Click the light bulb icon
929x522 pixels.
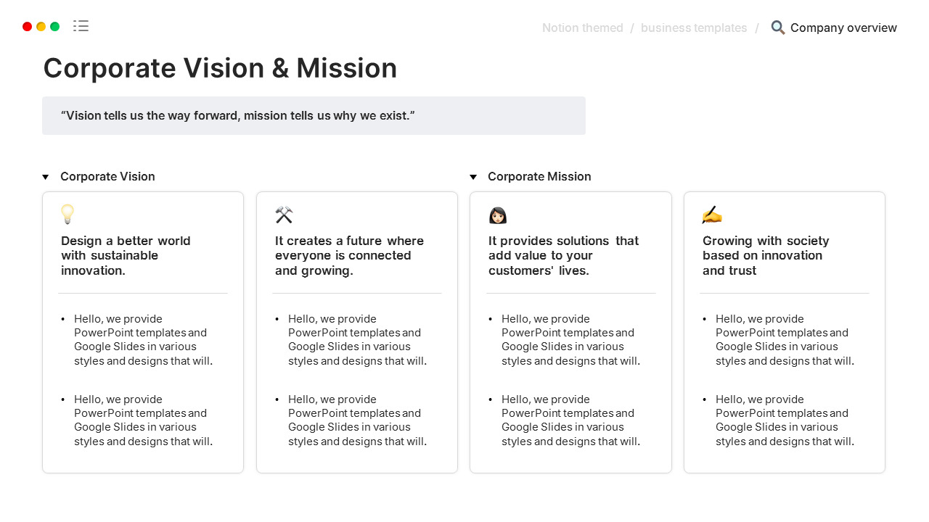point(67,215)
